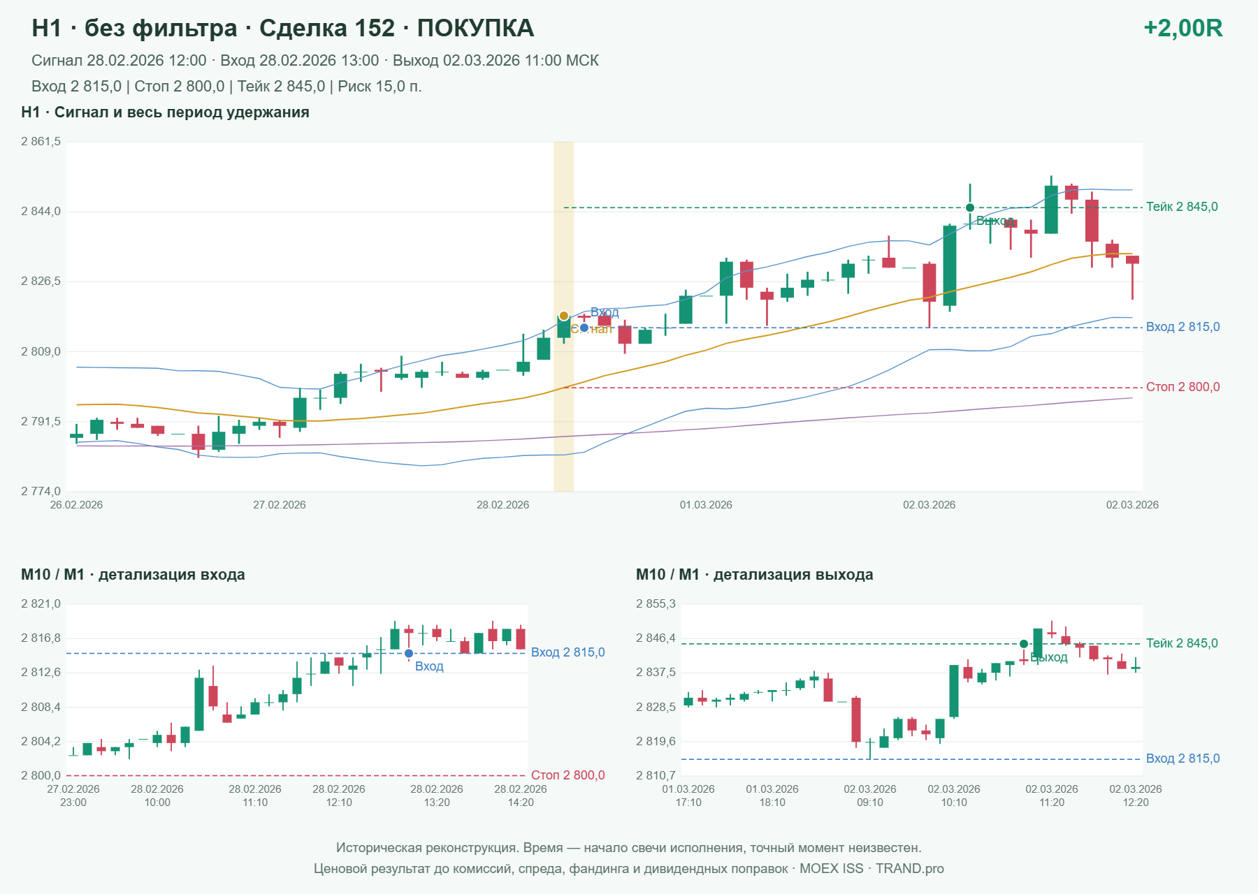Click the 2 855,3 axis value on exit chart
This screenshot has width=1258, height=894.
pyautogui.click(x=656, y=604)
